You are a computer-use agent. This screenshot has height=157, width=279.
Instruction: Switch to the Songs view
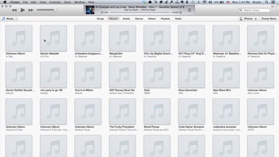pos(100,19)
